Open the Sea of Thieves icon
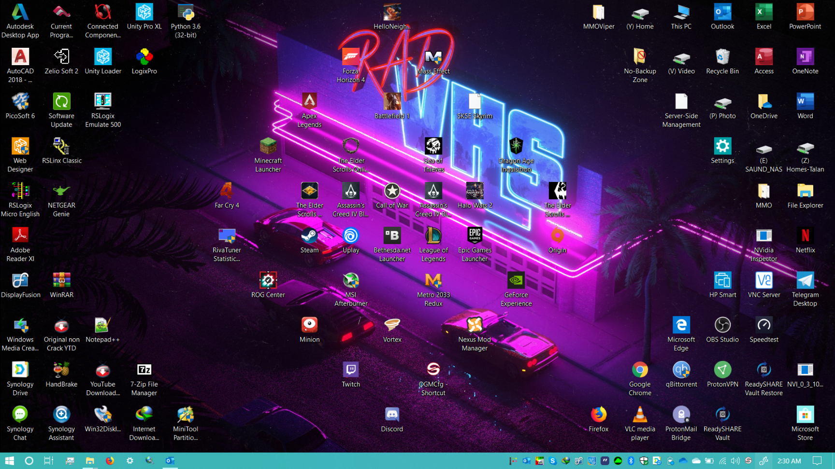This screenshot has width=835, height=469. click(x=433, y=155)
